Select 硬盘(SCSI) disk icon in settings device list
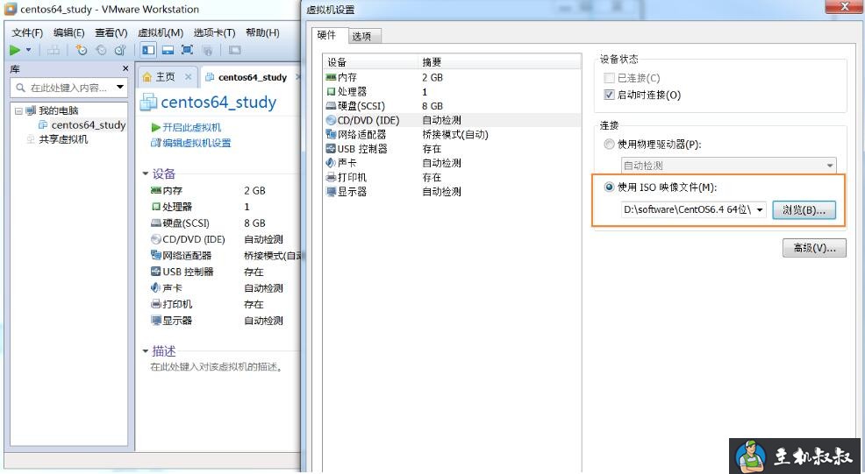The image size is (865, 474). pos(331,106)
